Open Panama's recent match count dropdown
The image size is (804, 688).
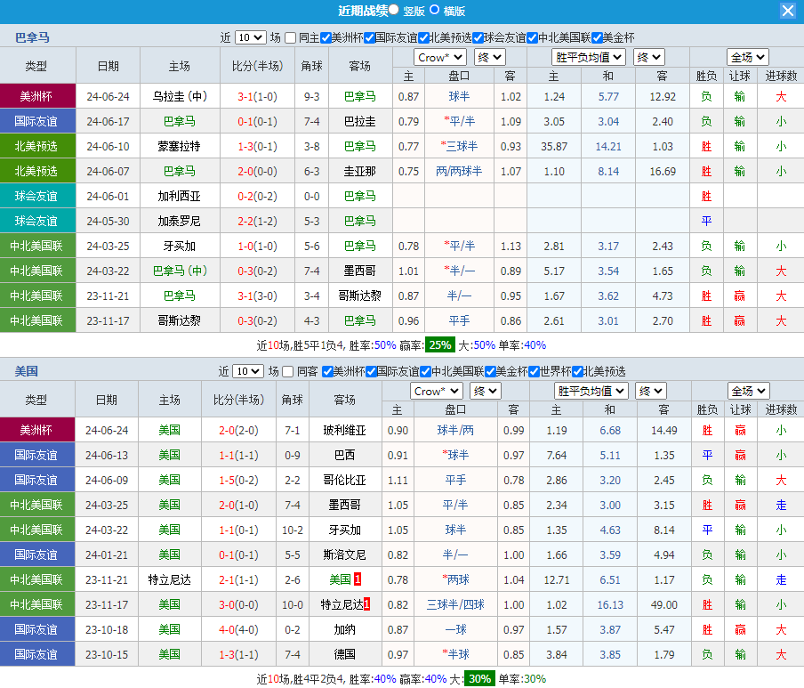(250, 37)
